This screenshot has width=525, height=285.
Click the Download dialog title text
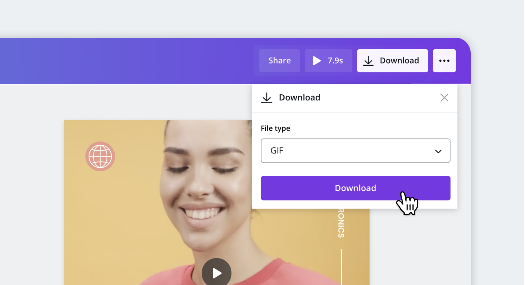pos(300,97)
